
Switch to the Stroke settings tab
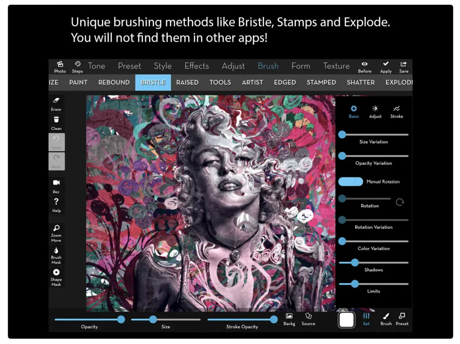pos(396,111)
